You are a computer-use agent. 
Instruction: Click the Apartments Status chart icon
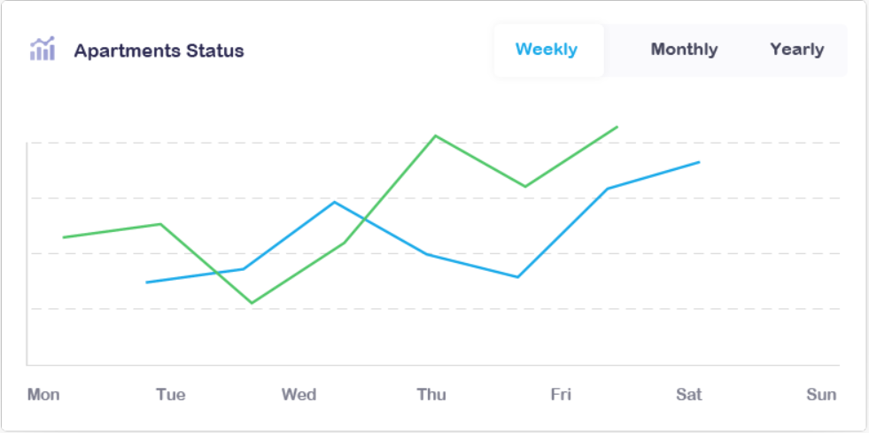[43, 50]
